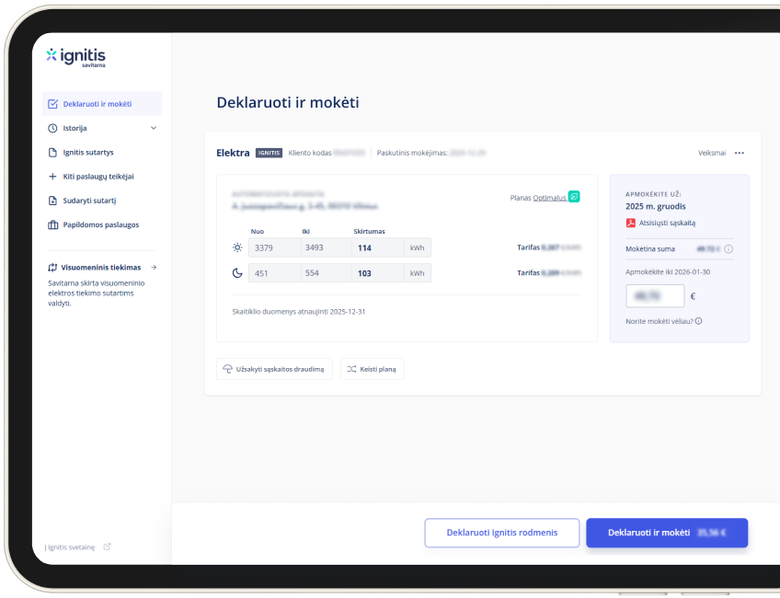
Task: Click the payment amount input field
Action: 655,296
